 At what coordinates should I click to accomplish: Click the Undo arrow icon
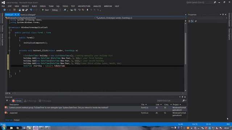click(31, 10)
